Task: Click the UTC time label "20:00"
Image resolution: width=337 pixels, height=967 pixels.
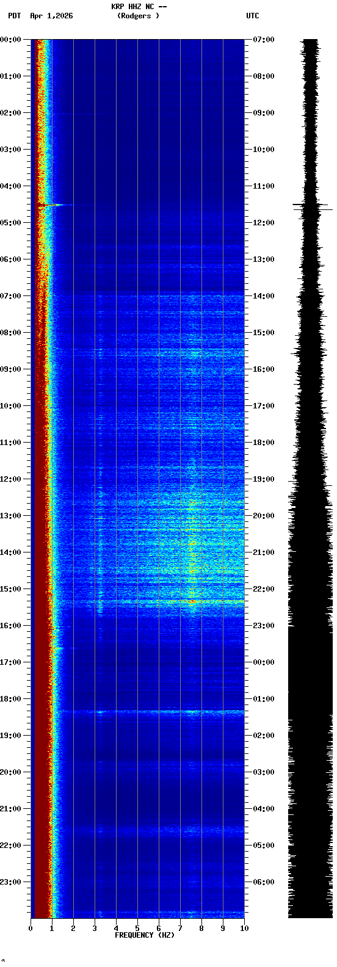Action: tap(264, 516)
